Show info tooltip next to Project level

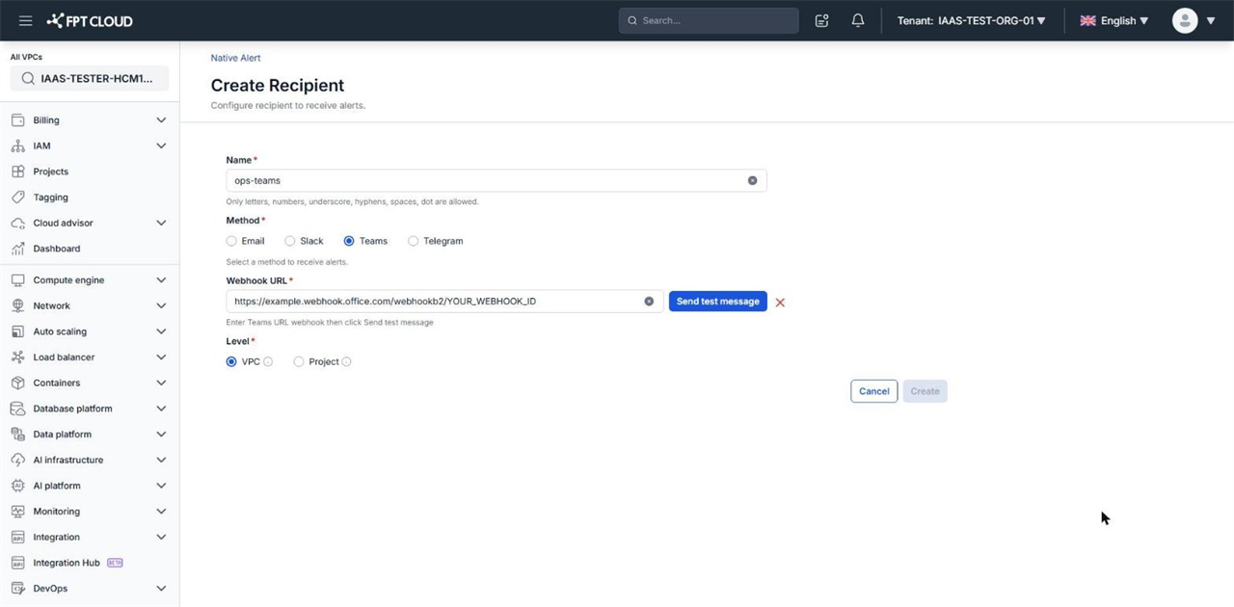[346, 362]
